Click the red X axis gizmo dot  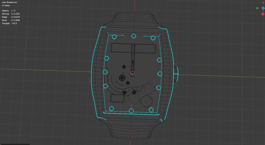[x=263, y=14]
